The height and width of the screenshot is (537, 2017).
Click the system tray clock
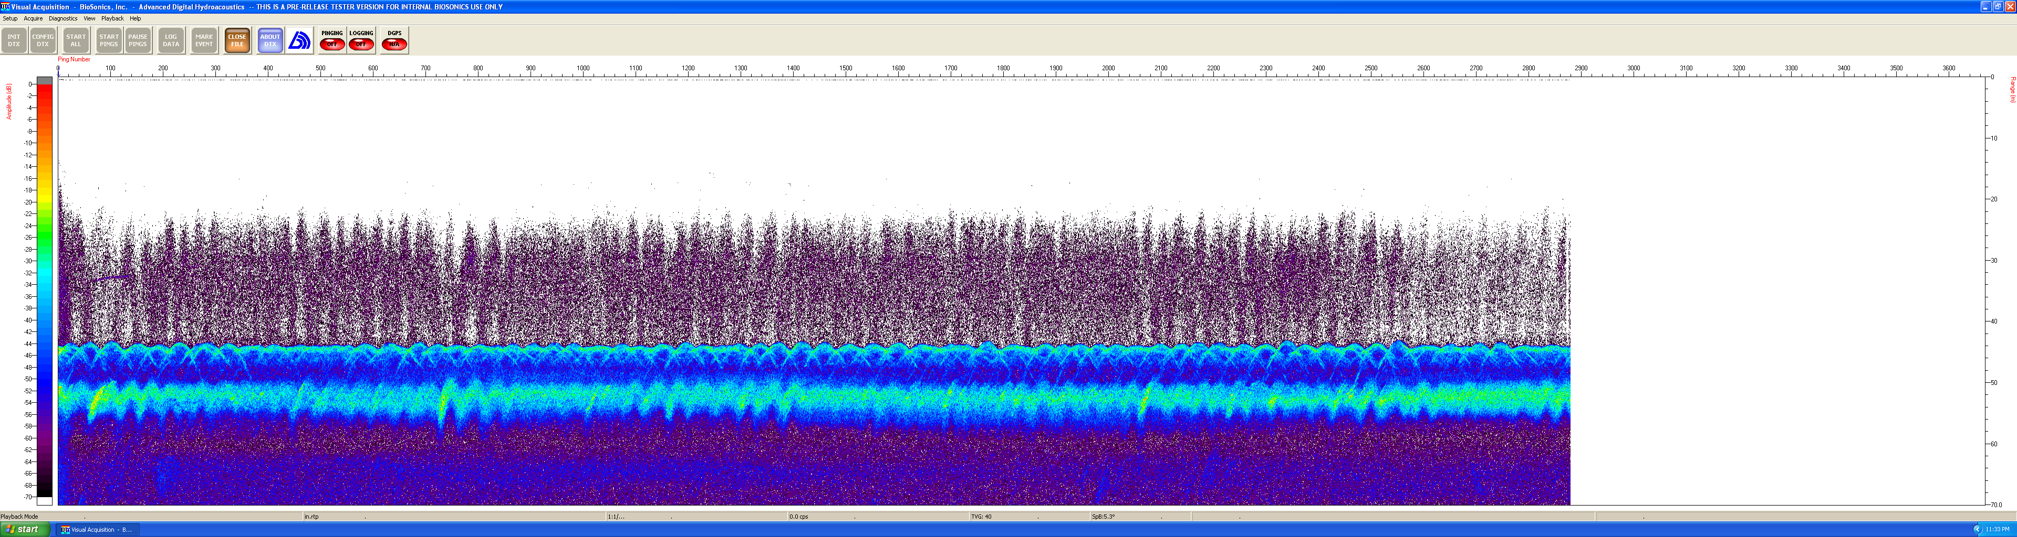pos(1998,529)
